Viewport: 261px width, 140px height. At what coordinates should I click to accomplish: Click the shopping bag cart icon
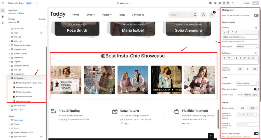point(212,15)
